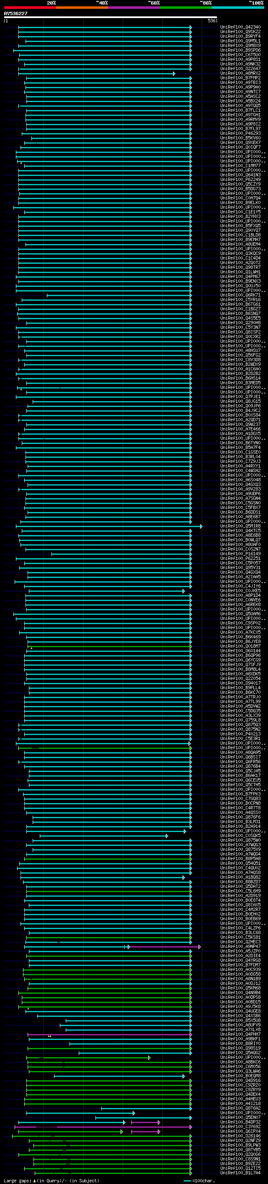Select the label UniRef100_Q0IQF7
This screenshot has width=268, height=1184.
point(240,147)
